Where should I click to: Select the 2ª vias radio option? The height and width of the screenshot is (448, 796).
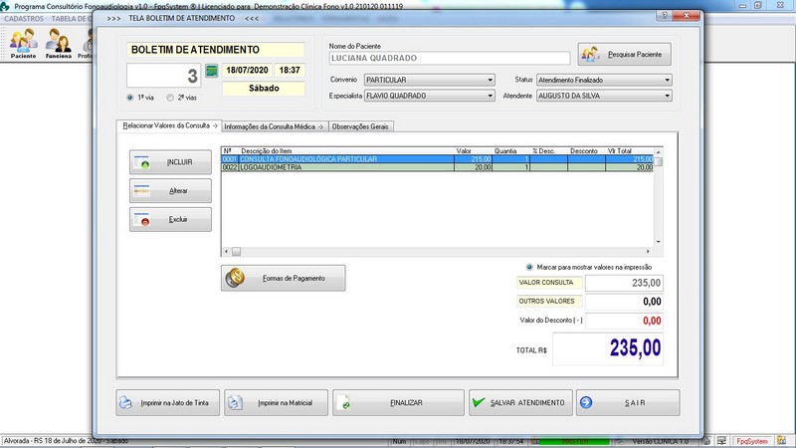pyautogui.click(x=171, y=98)
